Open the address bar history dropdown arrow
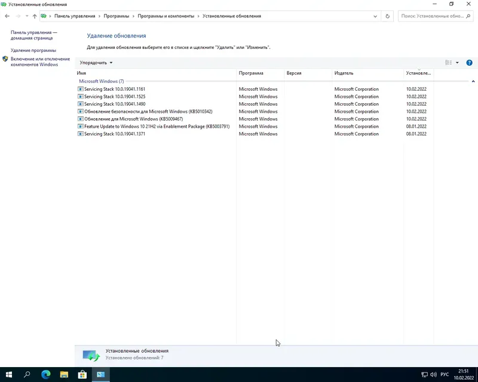This screenshot has height=382, width=478. 375,16
